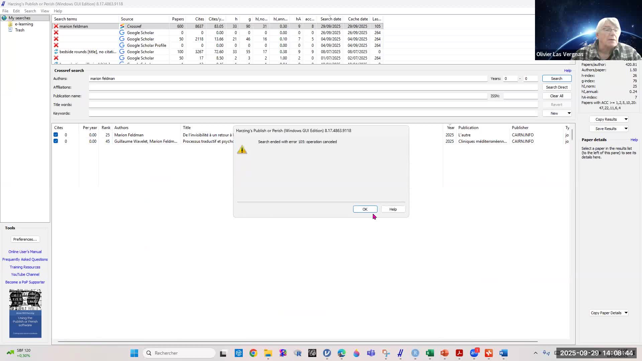Open Chrome from the taskbar
The height and width of the screenshot is (361, 642).
pyautogui.click(x=253, y=353)
